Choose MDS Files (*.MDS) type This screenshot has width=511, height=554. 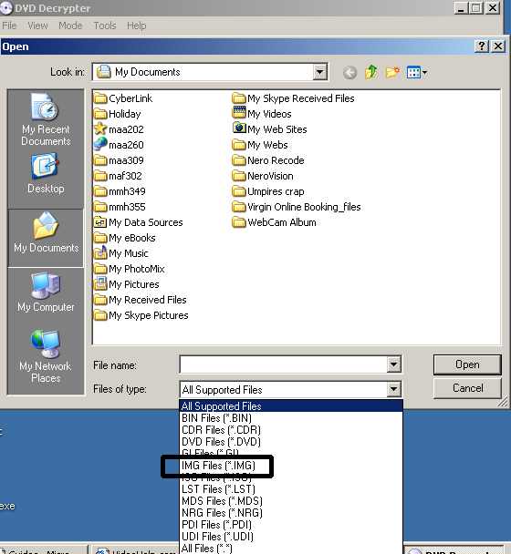pos(291,501)
